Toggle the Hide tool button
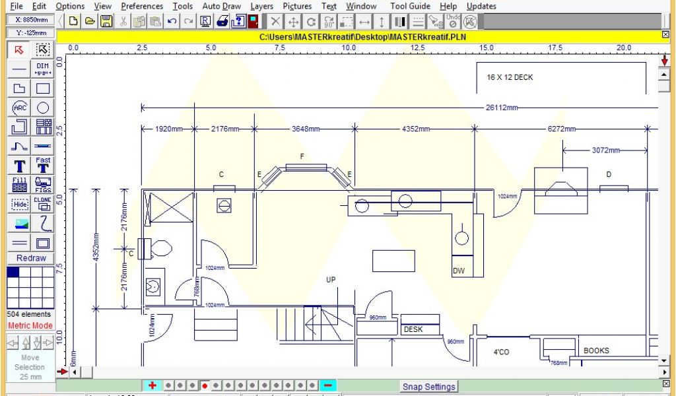Viewport: 676px width, 396px height. point(20,204)
